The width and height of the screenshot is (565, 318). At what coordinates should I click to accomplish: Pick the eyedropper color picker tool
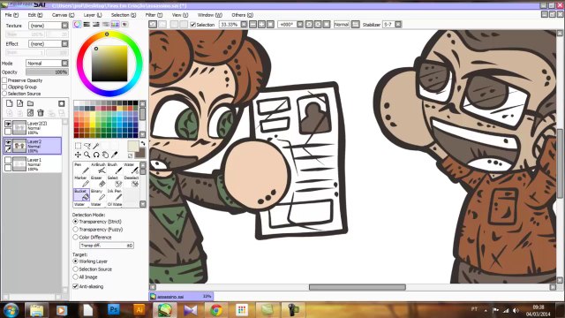[114, 155]
